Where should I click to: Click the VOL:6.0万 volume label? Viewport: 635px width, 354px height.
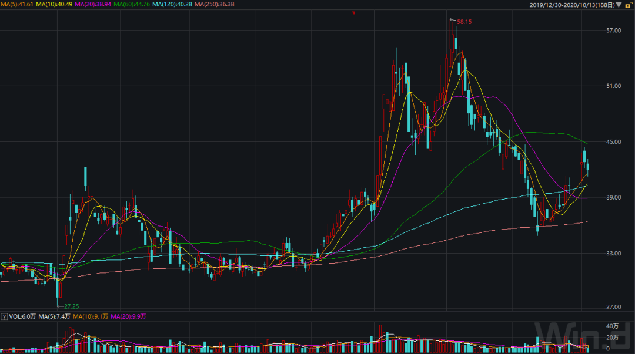pyautogui.click(x=22, y=317)
